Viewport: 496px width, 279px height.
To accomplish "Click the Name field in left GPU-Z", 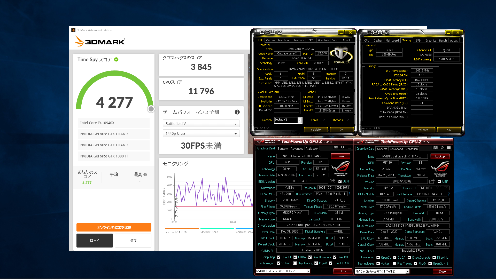I will tap(302, 156).
